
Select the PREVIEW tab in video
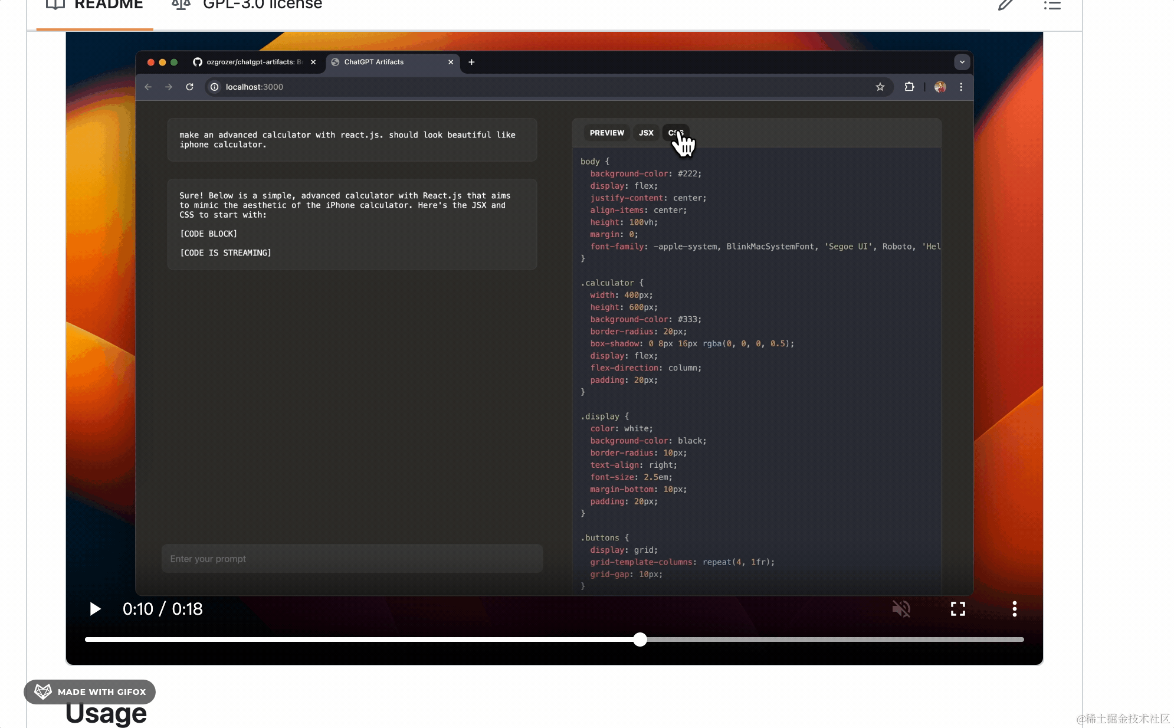click(x=606, y=133)
